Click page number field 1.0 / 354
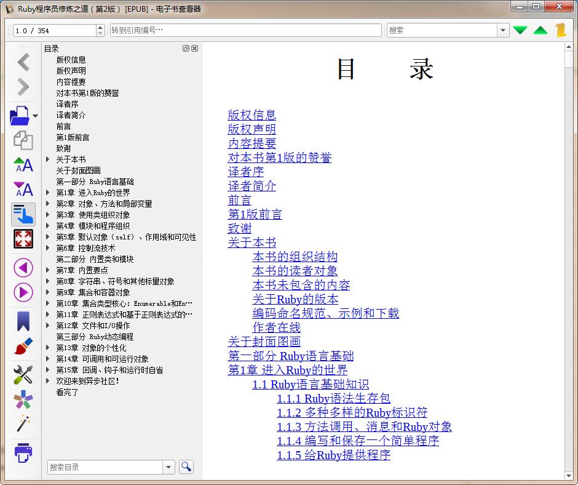578x485 pixels. click(x=55, y=30)
